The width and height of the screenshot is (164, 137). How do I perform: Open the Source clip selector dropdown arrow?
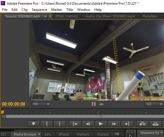coord(45,16)
